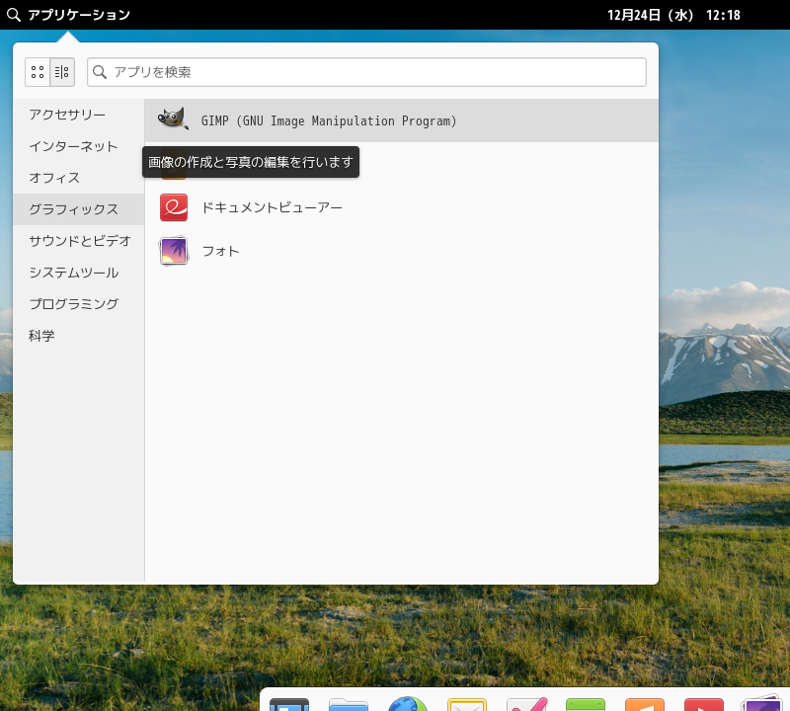Click the ドキュメントビューアー label
This screenshot has width=790, height=711.
tap(273, 207)
